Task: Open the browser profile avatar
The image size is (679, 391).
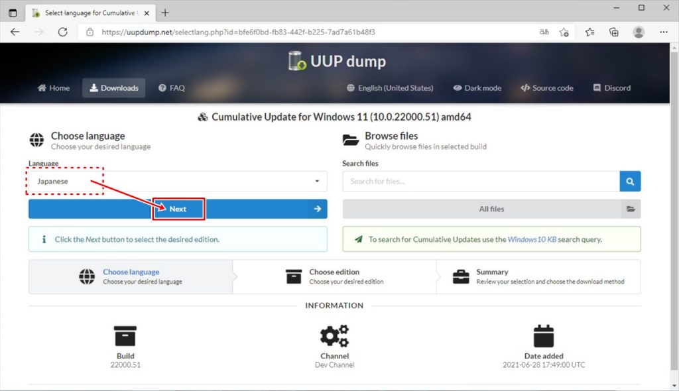Action: pos(639,32)
